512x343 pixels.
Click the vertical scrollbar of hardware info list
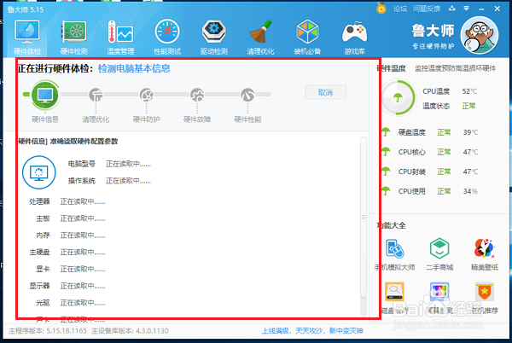coord(364,218)
